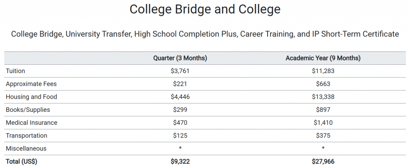The width and height of the screenshot is (409, 167).
Task: Click the $375 transportation yearly value
Action: click(x=323, y=136)
